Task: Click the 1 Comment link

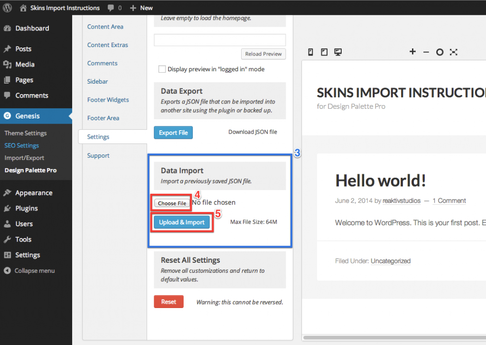Action: (x=449, y=201)
